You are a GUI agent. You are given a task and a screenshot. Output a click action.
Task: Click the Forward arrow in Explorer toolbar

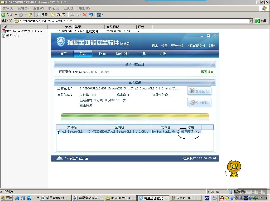click(21, 15)
